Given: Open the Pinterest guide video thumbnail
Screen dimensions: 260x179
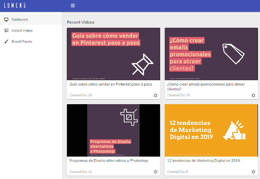Looking at the screenshot, I should (113, 54).
